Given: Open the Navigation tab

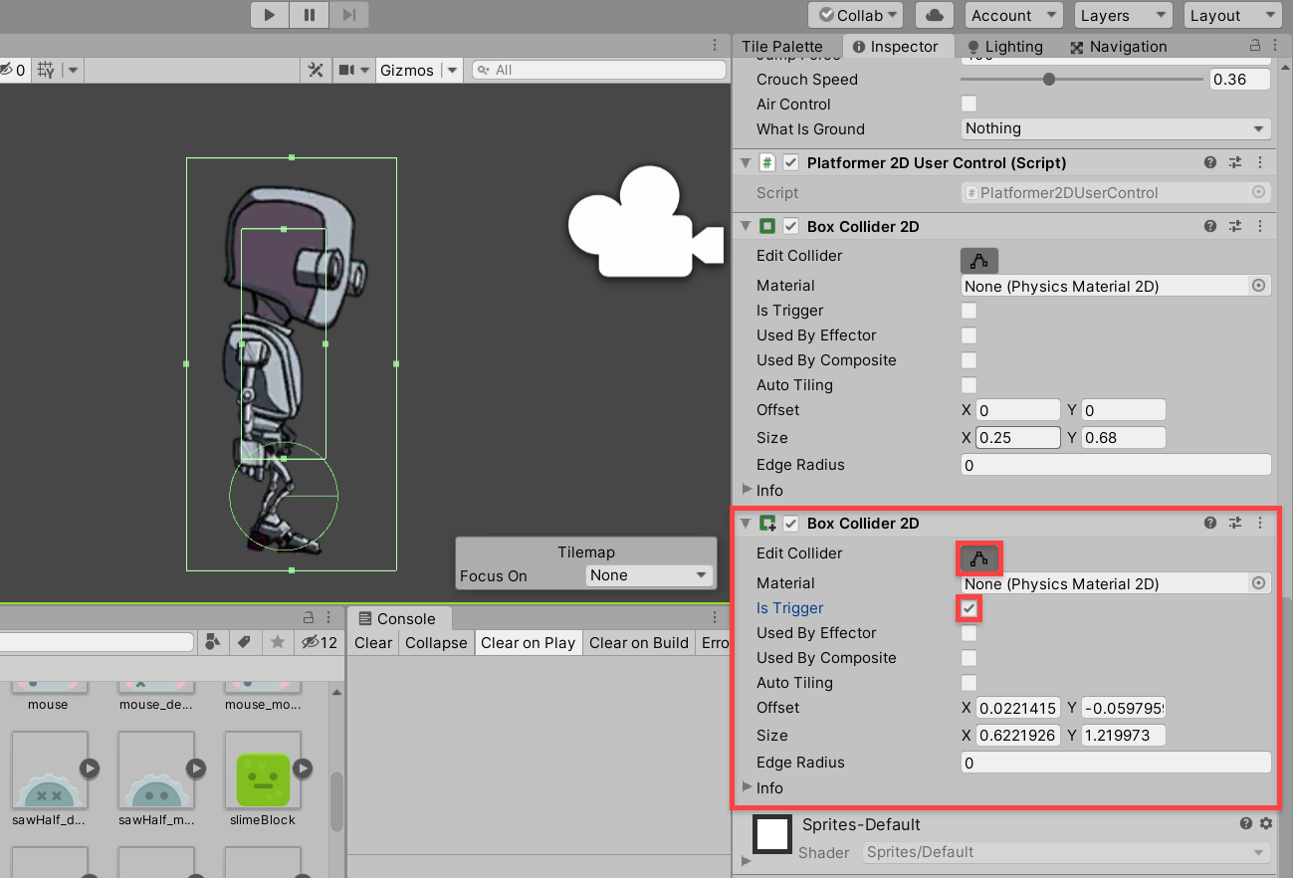Looking at the screenshot, I should pyautogui.click(x=1118, y=46).
